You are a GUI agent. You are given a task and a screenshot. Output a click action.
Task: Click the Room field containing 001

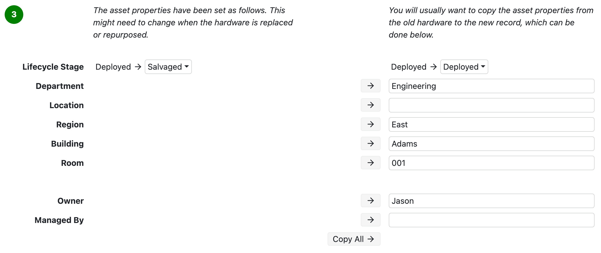pos(491,163)
